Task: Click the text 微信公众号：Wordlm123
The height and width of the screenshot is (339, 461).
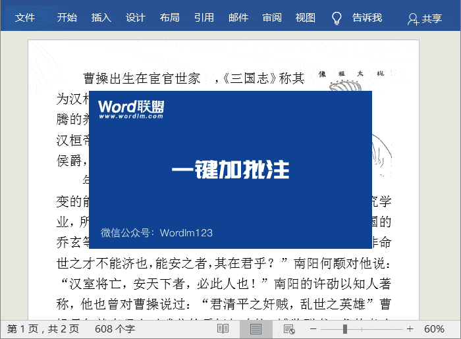Action: [157, 232]
